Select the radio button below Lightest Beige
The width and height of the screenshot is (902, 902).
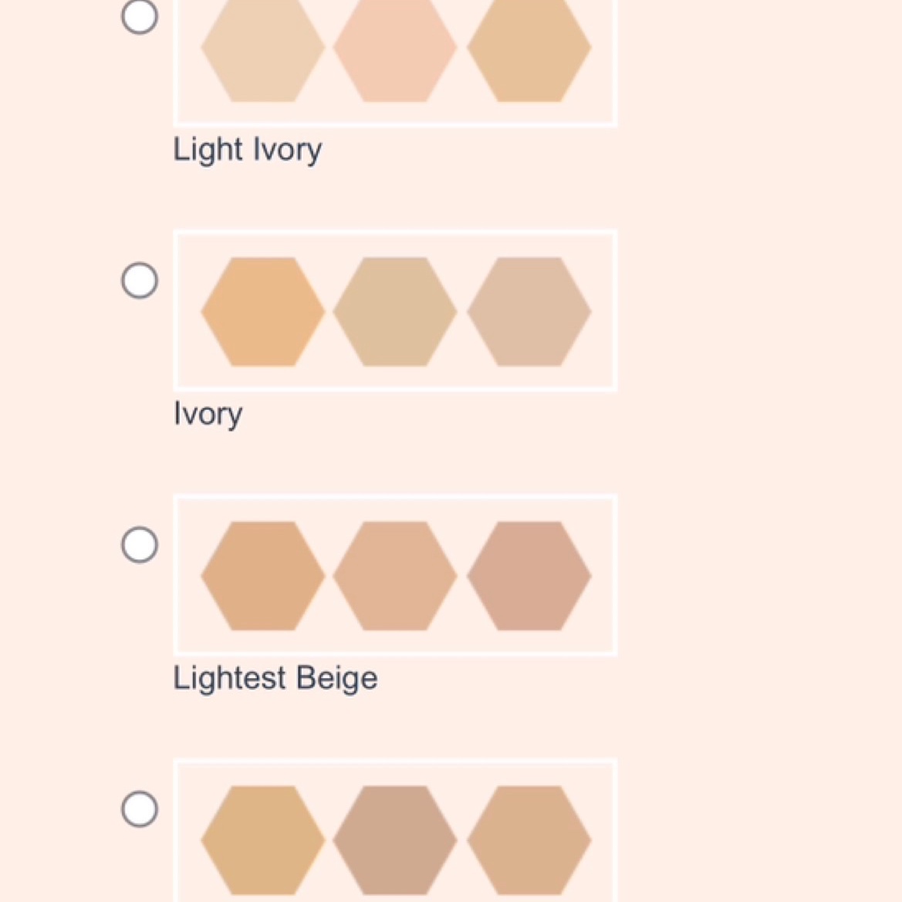(140, 809)
